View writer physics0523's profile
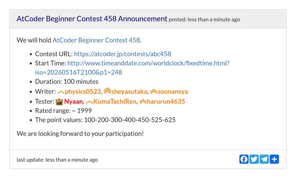 [83, 91]
